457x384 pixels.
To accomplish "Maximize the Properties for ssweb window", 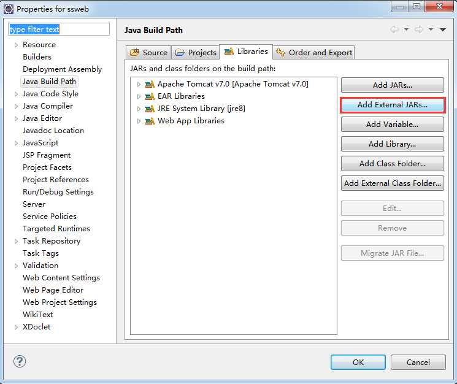I will (417, 6).
